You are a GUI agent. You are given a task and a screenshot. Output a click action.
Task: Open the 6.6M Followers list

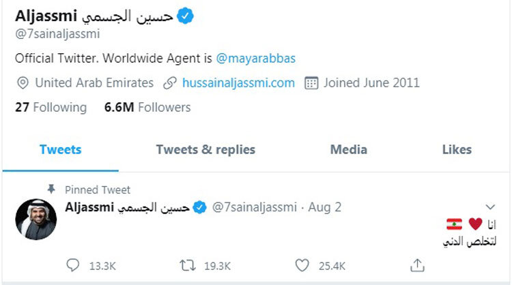(147, 107)
